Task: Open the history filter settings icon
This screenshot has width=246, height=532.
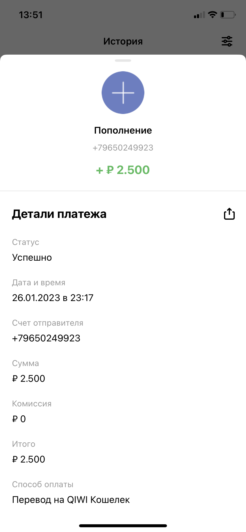Action: [227, 41]
